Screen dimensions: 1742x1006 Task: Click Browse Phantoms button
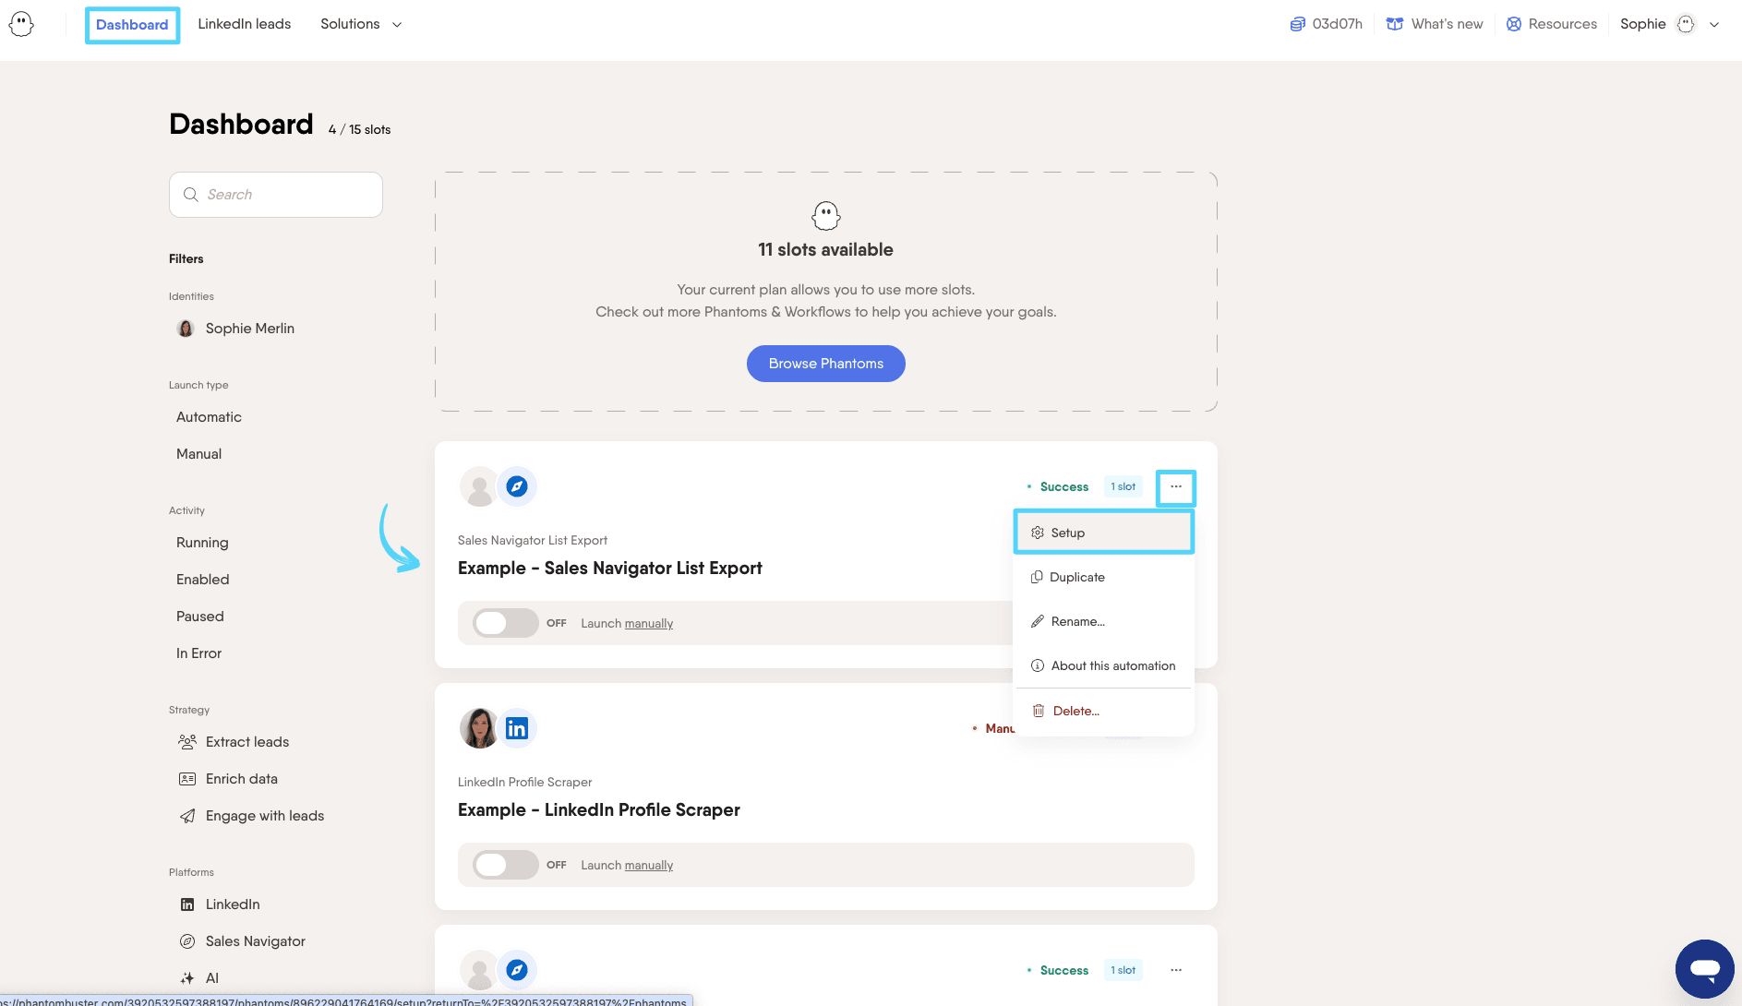coord(826,364)
